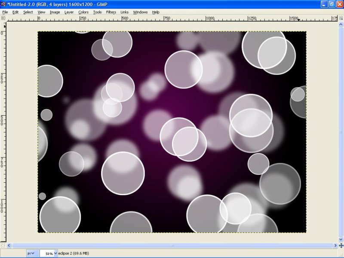Open the Windows menu
344x258 pixels.
[140, 12]
